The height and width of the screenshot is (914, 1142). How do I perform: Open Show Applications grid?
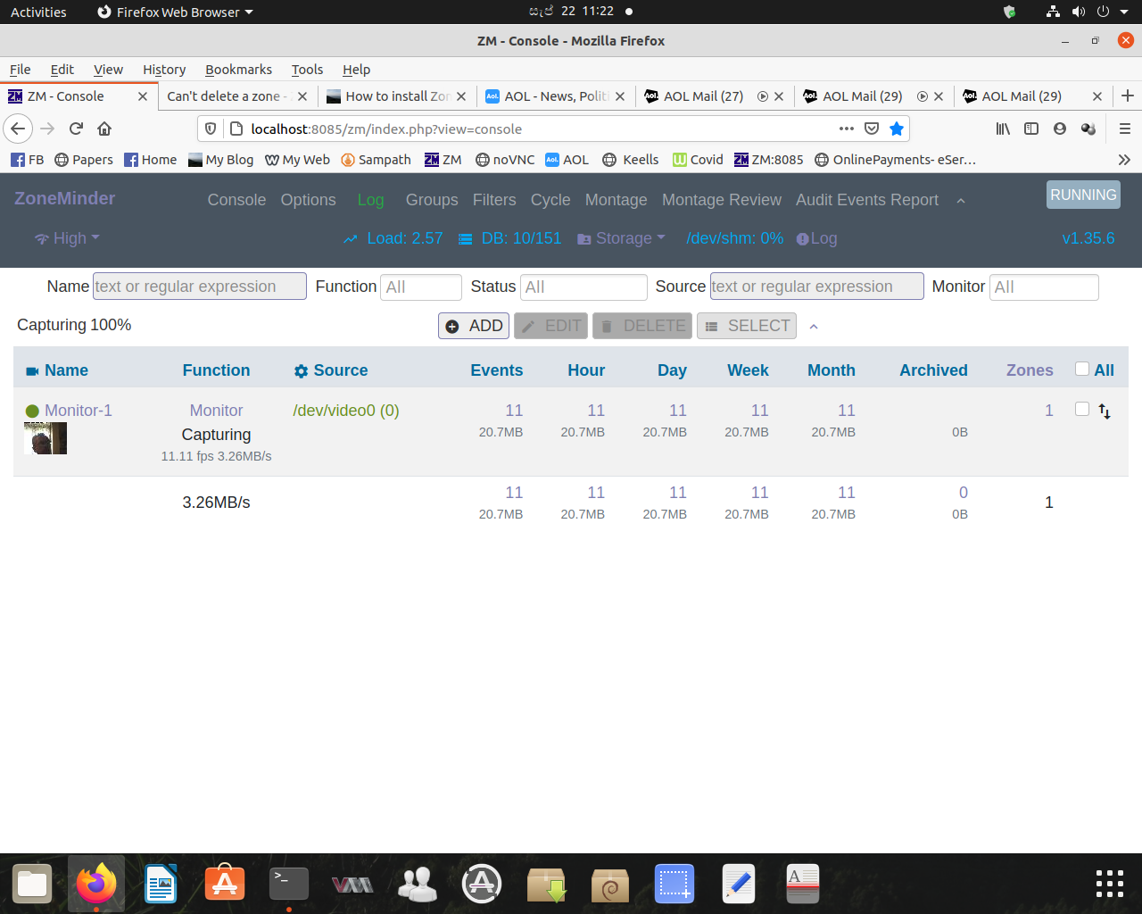click(1110, 884)
